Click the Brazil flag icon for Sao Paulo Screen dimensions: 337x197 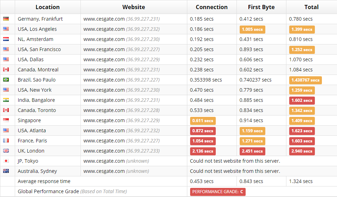tap(6, 79)
